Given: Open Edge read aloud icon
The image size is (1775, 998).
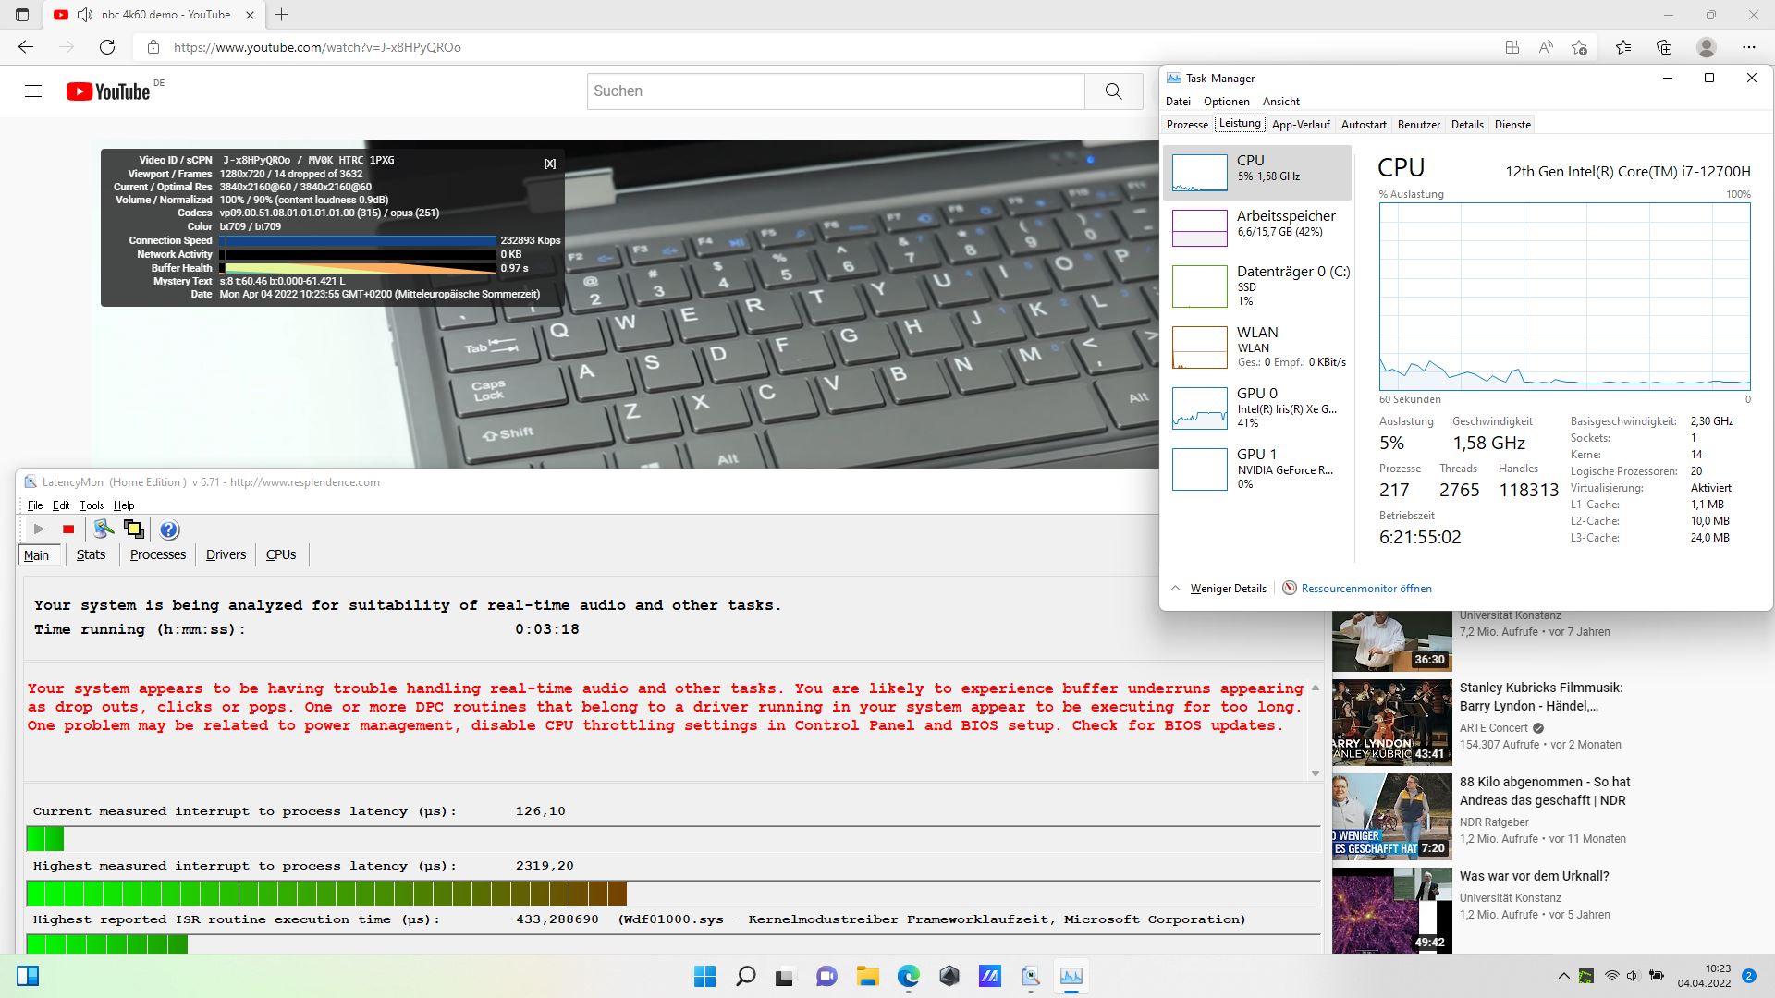Looking at the screenshot, I should (1546, 47).
